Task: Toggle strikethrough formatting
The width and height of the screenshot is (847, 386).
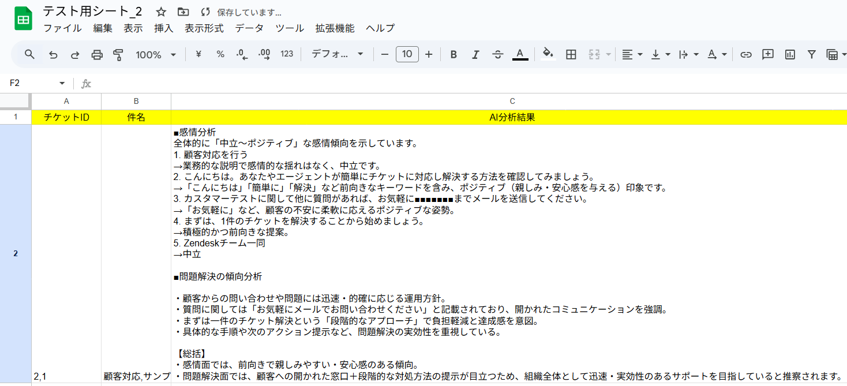Action: pos(497,54)
